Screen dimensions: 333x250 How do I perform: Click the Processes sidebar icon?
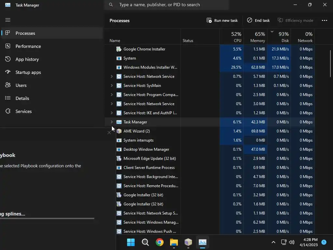(x=8, y=33)
